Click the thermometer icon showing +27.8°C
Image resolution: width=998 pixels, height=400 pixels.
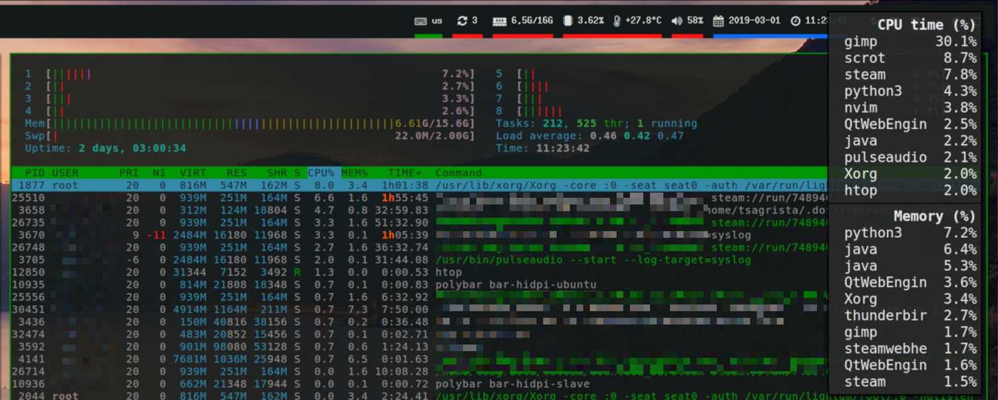click(x=617, y=21)
